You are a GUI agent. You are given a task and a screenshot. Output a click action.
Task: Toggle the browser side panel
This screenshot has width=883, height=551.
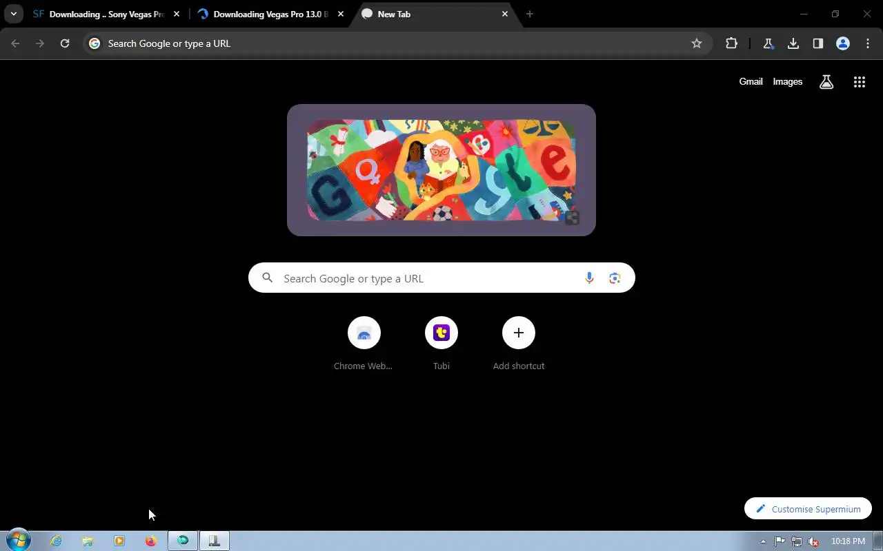818,43
